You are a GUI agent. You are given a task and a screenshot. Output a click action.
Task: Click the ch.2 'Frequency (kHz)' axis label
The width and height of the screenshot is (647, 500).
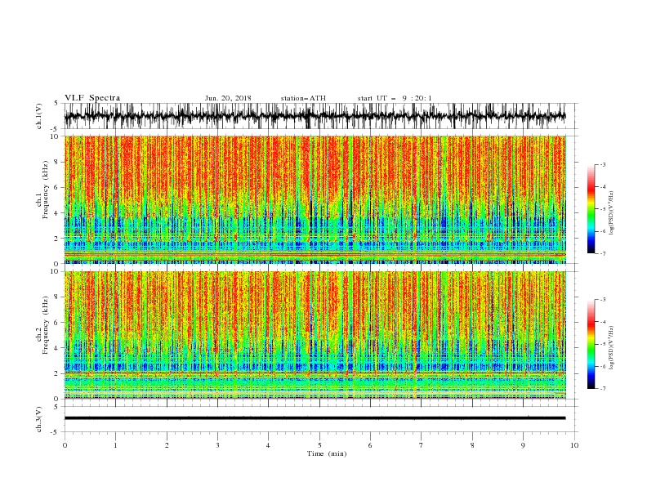[x=45, y=325]
